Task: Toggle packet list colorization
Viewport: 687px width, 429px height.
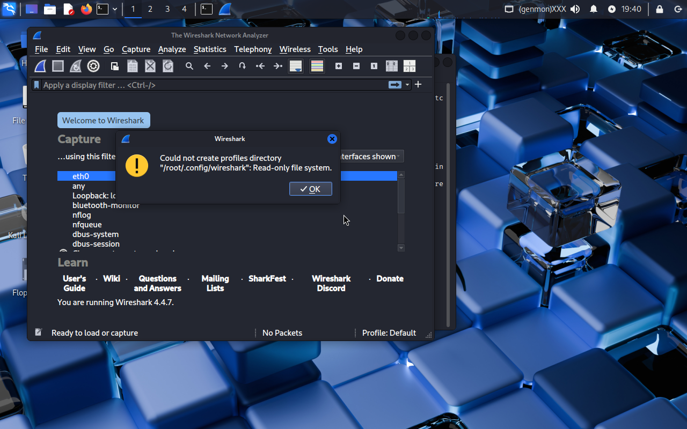Action: coord(317,66)
